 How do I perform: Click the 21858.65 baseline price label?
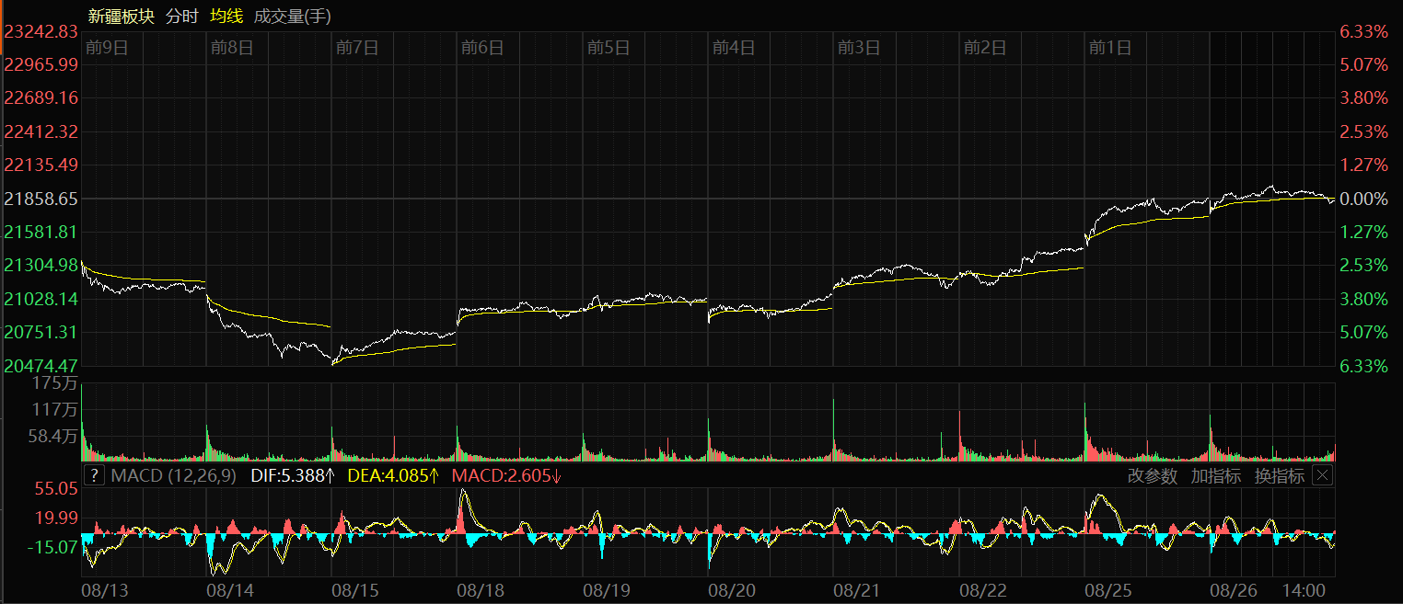tap(41, 199)
